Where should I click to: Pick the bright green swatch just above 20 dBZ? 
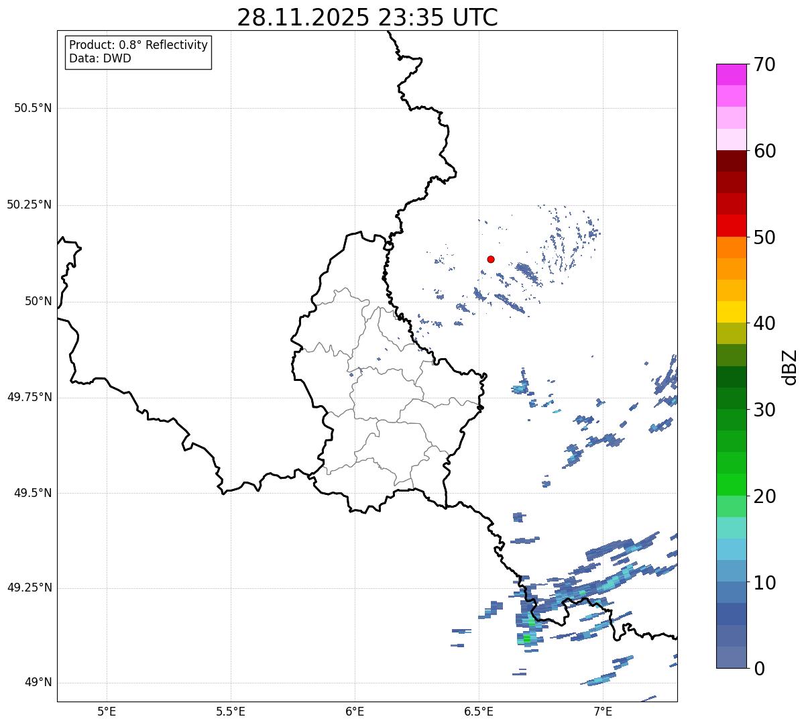[x=731, y=485]
